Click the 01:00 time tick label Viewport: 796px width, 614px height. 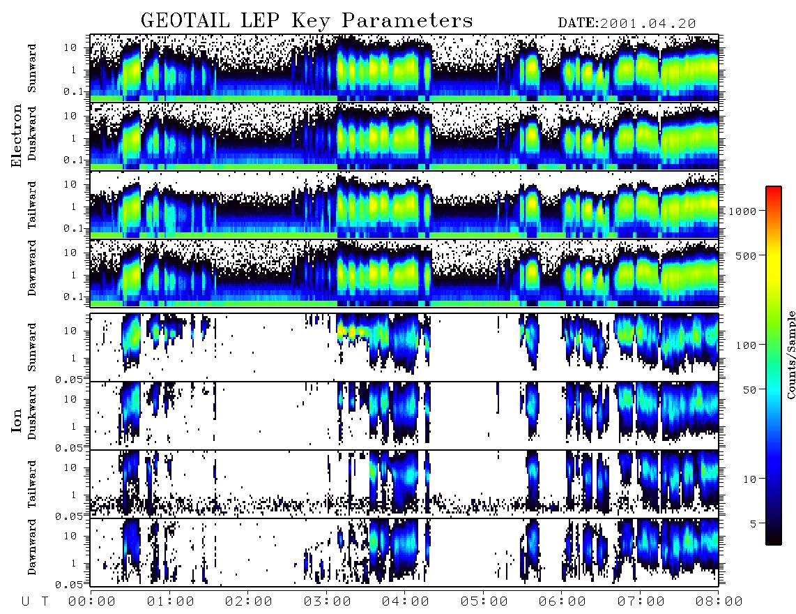click(x=170, y=602)
